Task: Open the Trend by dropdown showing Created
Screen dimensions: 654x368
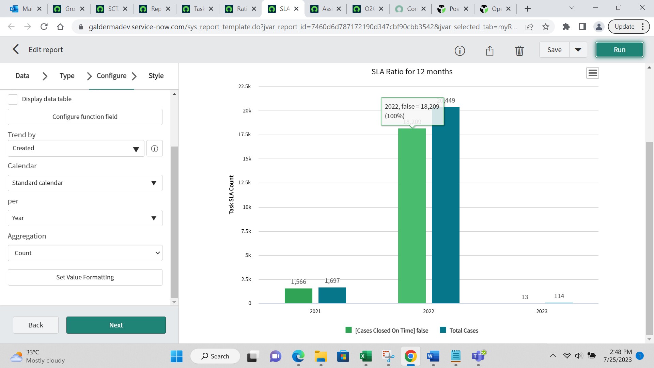Action: click(76, 148)
